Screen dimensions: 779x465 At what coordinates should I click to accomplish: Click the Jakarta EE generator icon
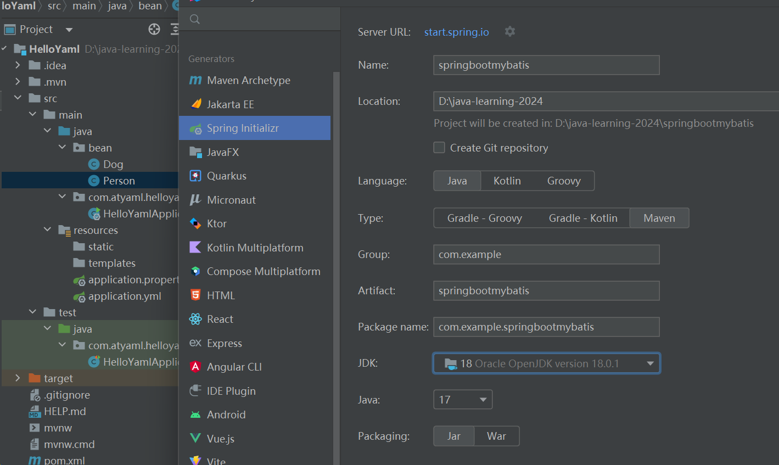195,104
